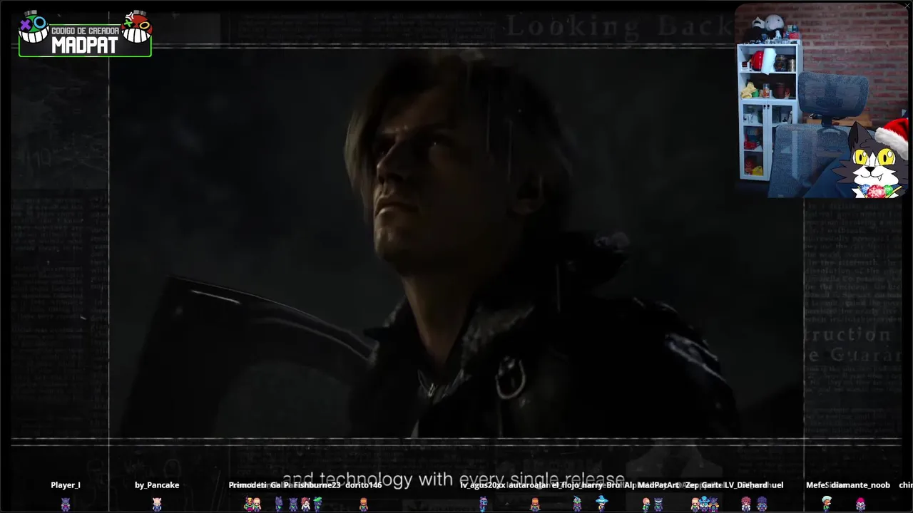Screen dimensions: 913x513
Task: Click the LV_Diehard name label
Action: tap(746, 485)
